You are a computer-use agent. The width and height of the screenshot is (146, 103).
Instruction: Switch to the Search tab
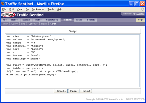[x=91, y=20]
